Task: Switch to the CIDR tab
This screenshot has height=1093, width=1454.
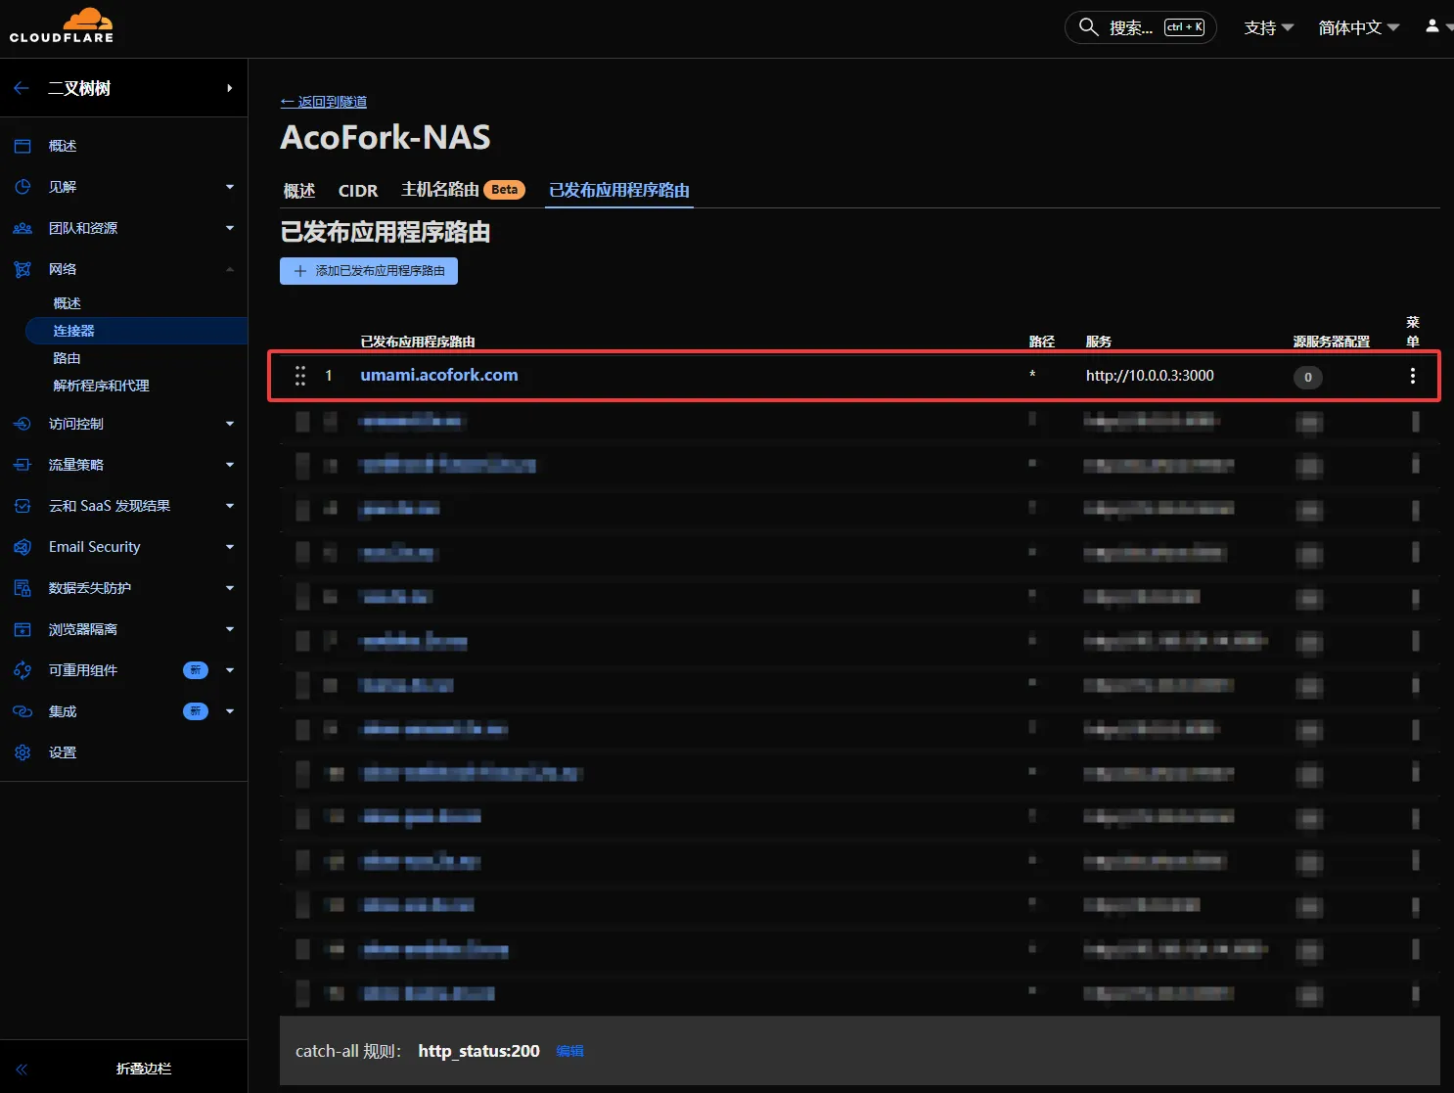Action: pos(357,191)
